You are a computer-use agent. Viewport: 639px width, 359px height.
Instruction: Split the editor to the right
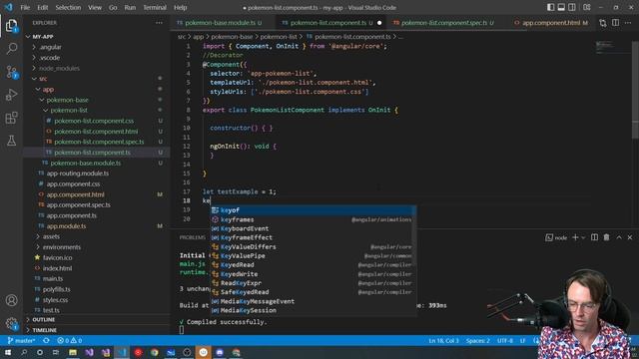[615, 23]
